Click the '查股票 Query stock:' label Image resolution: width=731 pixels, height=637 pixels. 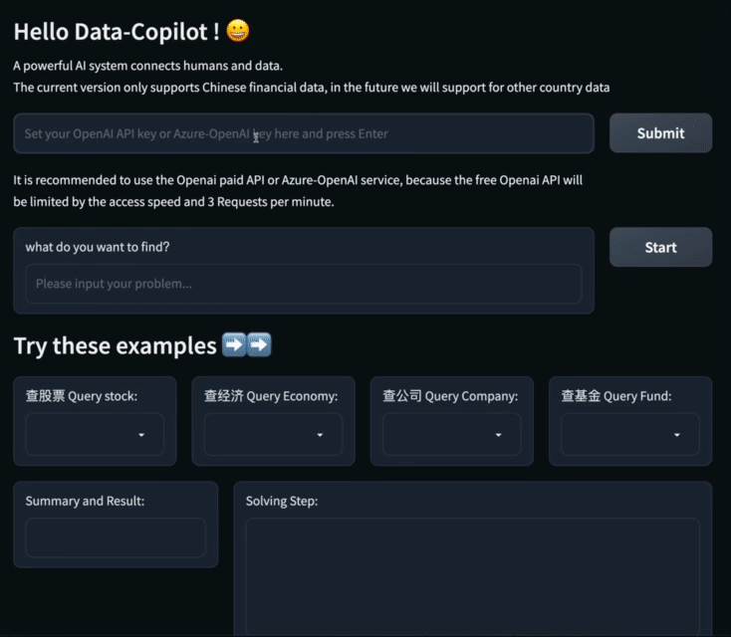82,396
